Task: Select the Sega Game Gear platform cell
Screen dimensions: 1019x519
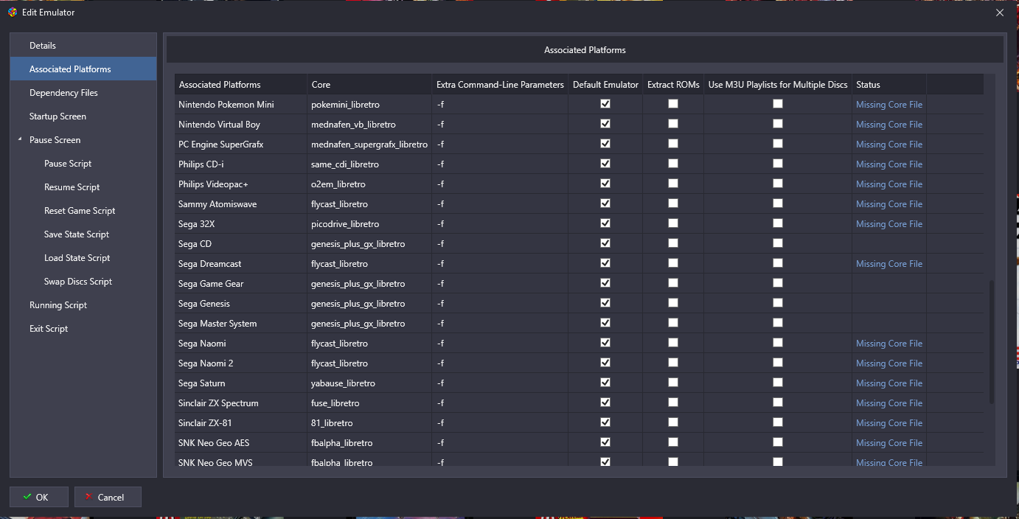Action: [x=241, y=284]
